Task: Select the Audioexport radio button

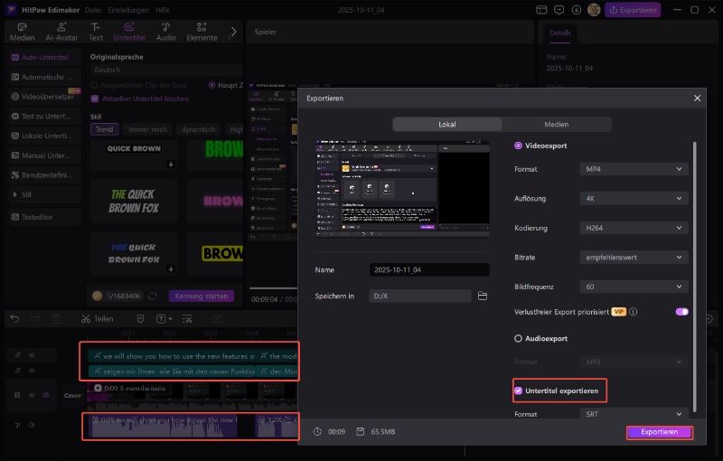Action: tap(518, 339)
